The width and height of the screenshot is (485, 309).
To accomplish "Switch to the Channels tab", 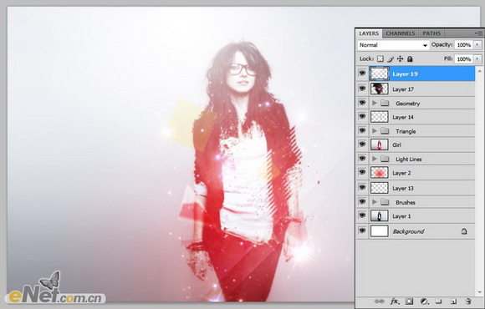I will click(x=401, y=33).
